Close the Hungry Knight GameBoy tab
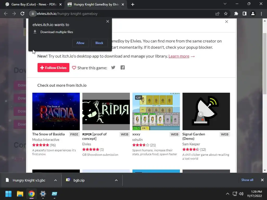Viewport: 267px width, 200px height. click(123, 4)
